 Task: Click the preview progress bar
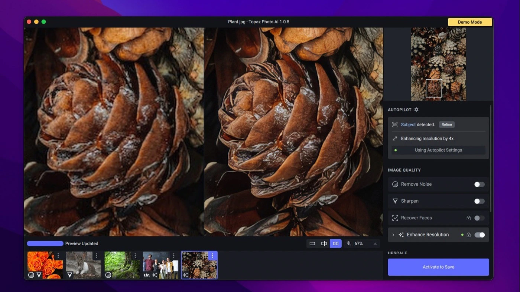45,243
